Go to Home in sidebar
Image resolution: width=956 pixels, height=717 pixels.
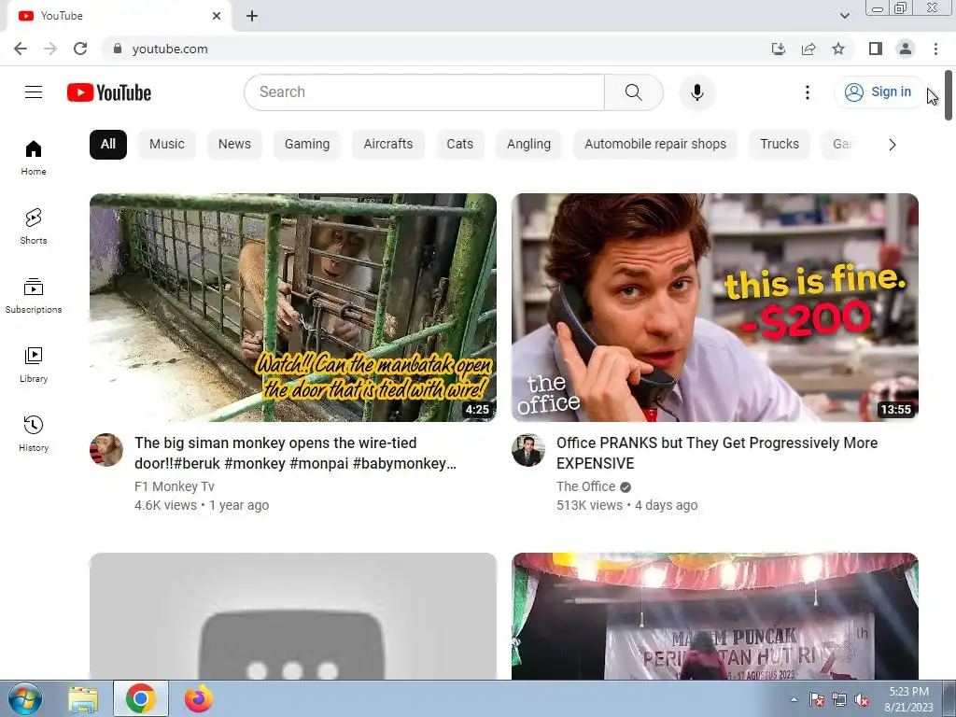[x=34, y=157]
